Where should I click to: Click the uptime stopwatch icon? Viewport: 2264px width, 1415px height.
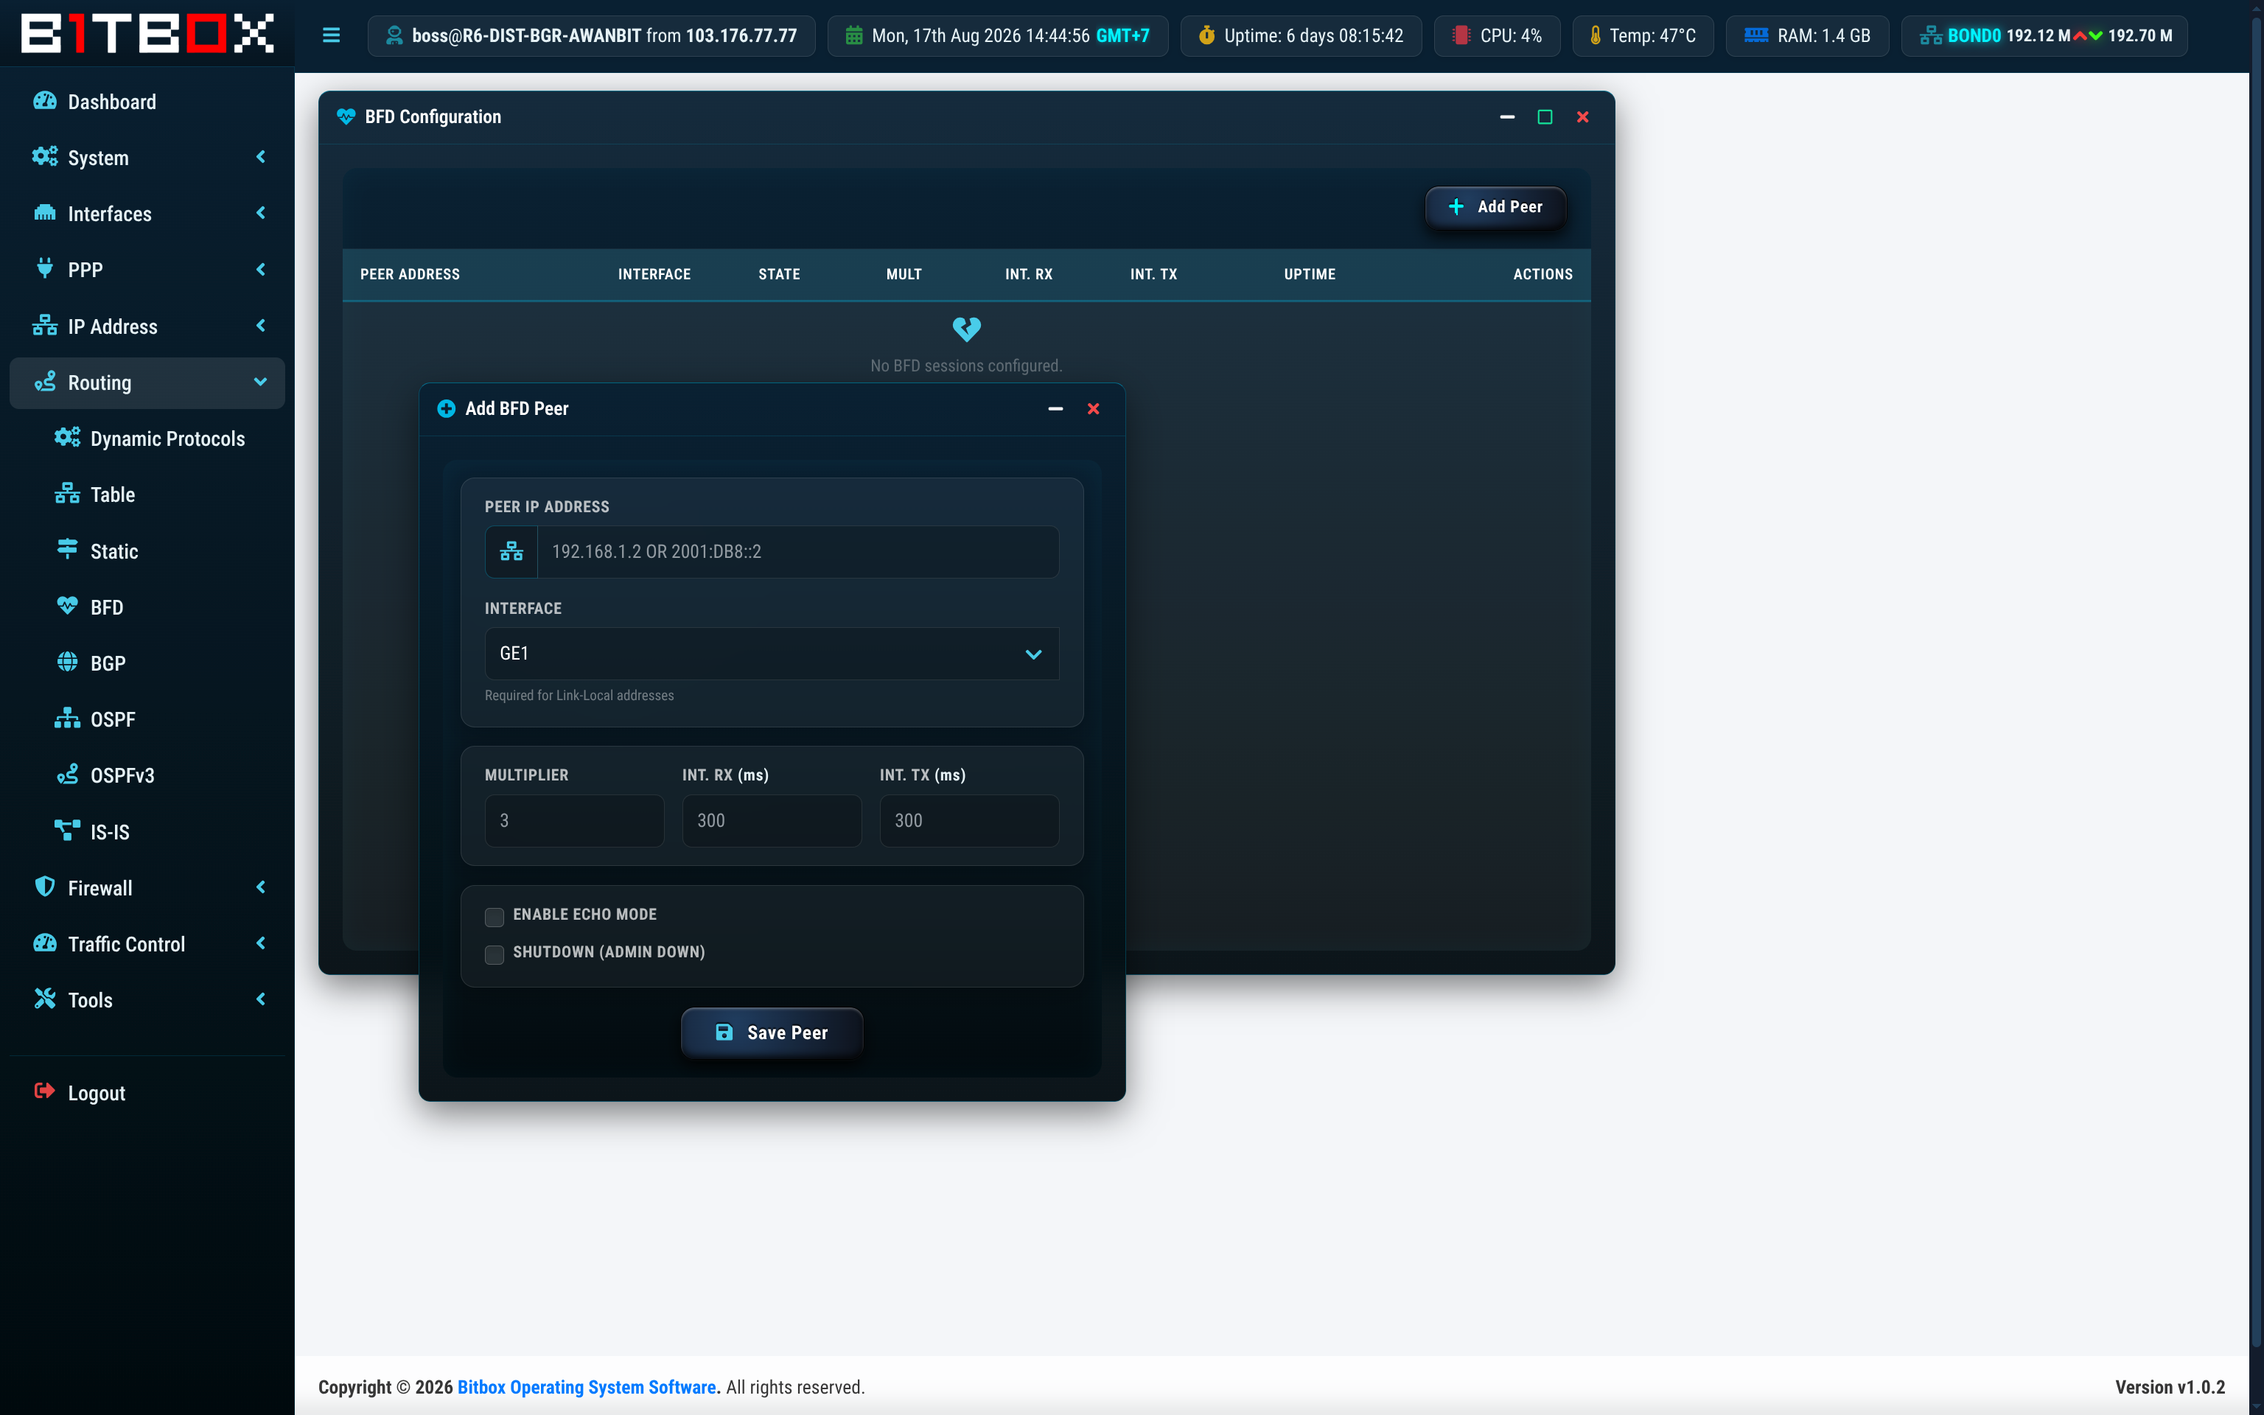pos(1207,35)
